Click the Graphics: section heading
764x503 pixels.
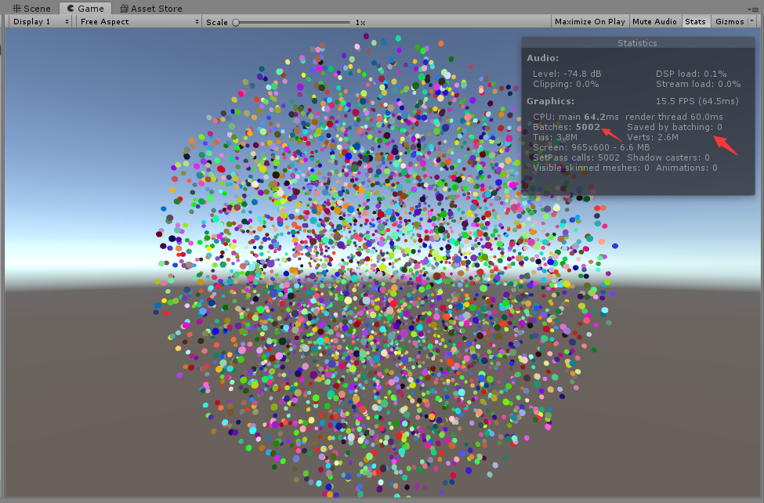(550, 101)
